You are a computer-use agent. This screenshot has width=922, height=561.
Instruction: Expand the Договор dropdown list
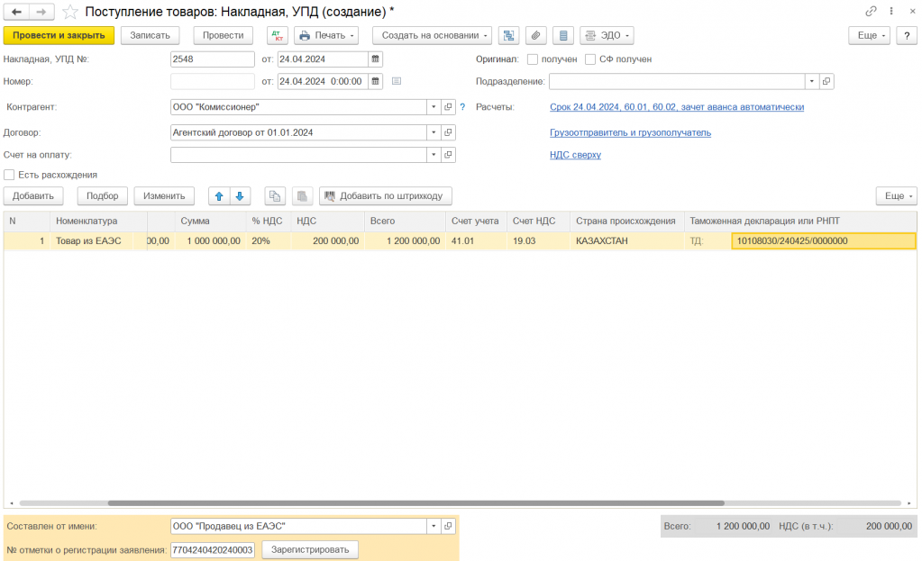pos(434,132)
